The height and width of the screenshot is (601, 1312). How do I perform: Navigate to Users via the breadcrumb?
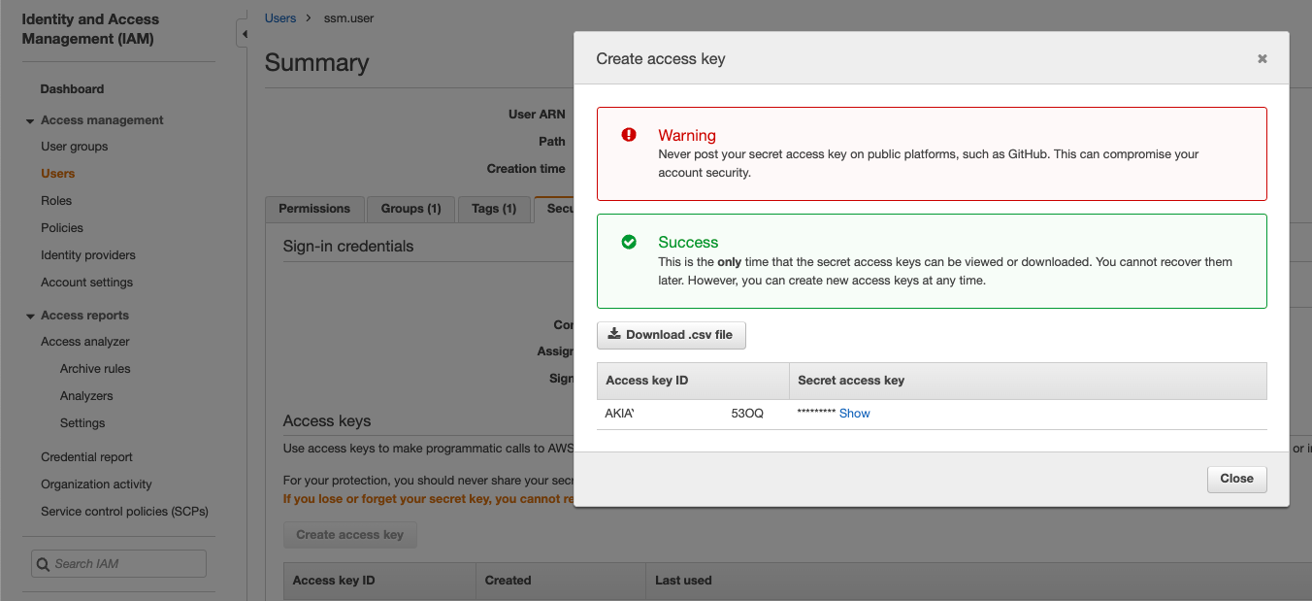coord(279,17)
